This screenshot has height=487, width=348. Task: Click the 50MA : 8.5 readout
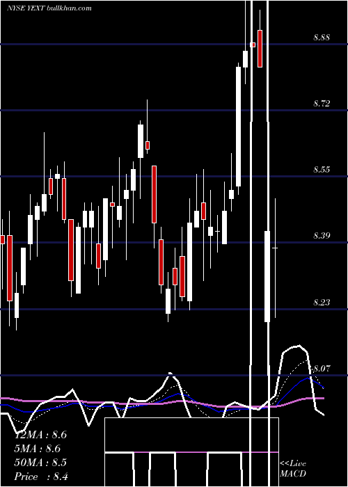click(40, 463)
